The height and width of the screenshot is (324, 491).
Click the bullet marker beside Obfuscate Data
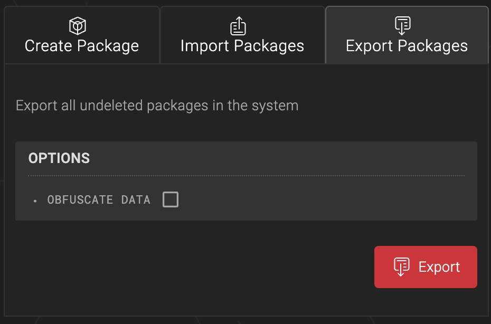(35, 201)
